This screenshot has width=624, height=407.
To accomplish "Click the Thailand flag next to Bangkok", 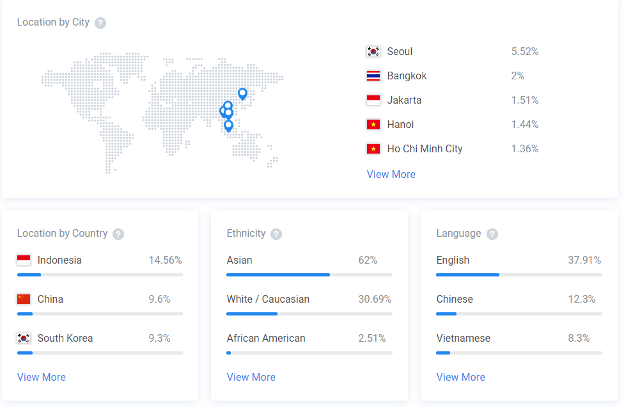I will pyautogui.click(x=373, y=76).
